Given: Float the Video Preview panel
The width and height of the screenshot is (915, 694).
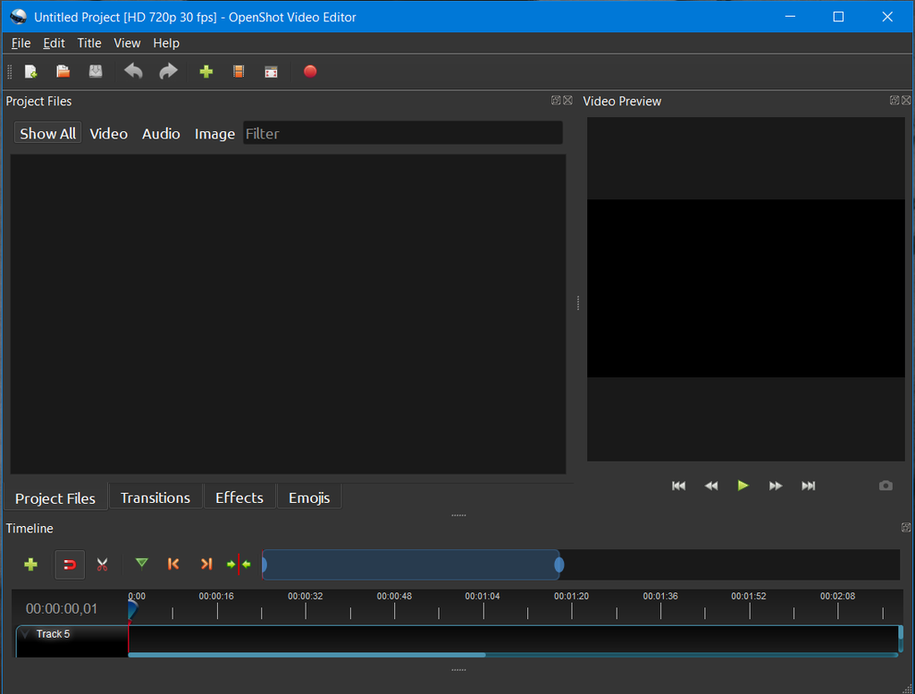Looking at the screenshot, I should click(894, 100).
